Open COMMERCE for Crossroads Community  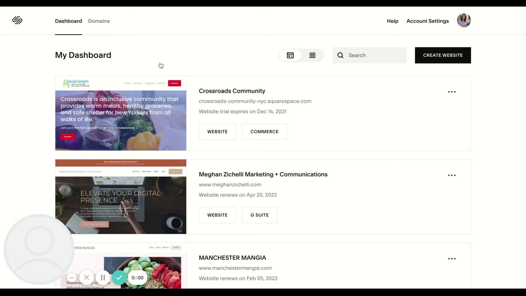coord(264,132)
